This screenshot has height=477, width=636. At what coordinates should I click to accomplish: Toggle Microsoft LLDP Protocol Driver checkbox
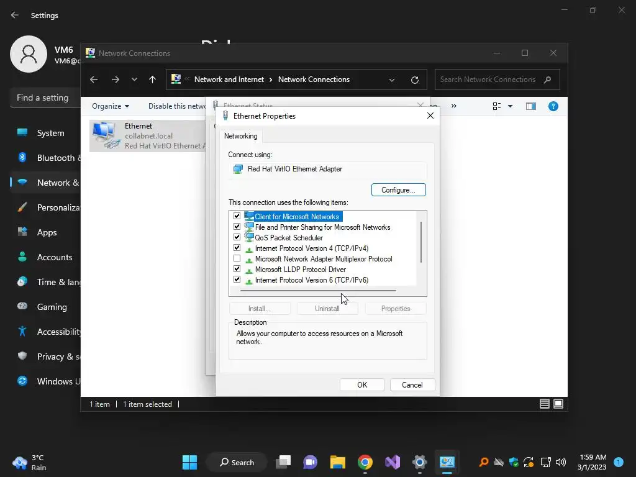[237, 269]
